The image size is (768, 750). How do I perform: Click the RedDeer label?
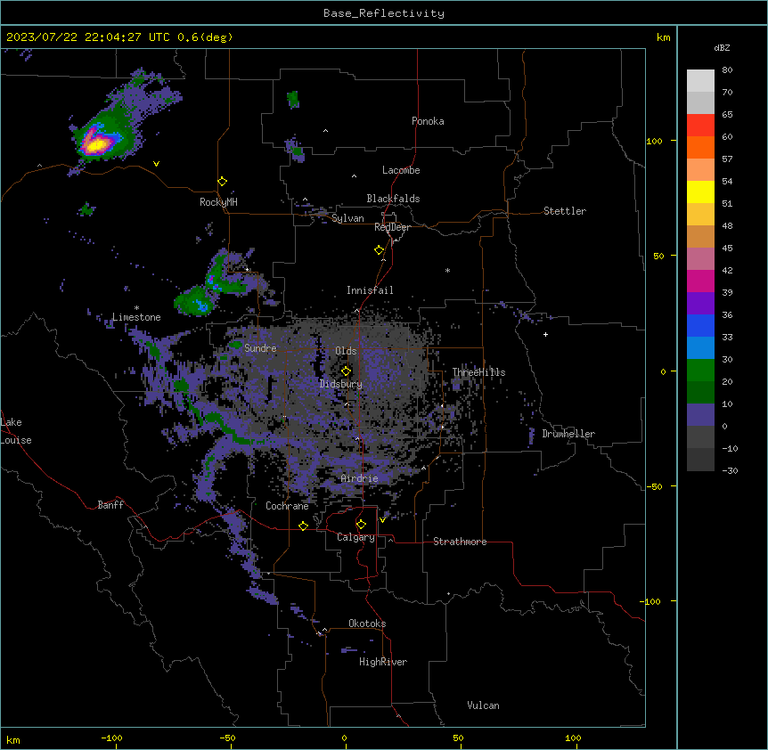click(392, 227)
